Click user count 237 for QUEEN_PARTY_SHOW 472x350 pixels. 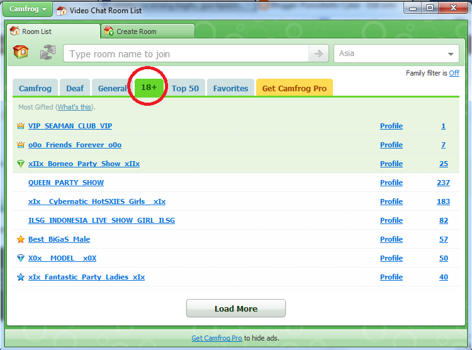444,183
